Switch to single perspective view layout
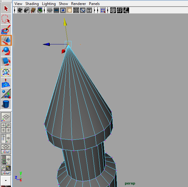 tap(6, 117)
